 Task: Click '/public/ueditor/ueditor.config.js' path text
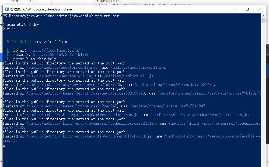point(62,68)
